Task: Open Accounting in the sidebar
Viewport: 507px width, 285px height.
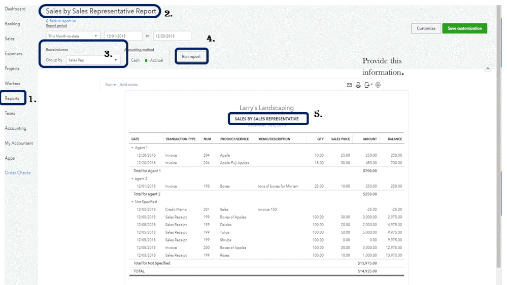Action: [x=15, y=128]
